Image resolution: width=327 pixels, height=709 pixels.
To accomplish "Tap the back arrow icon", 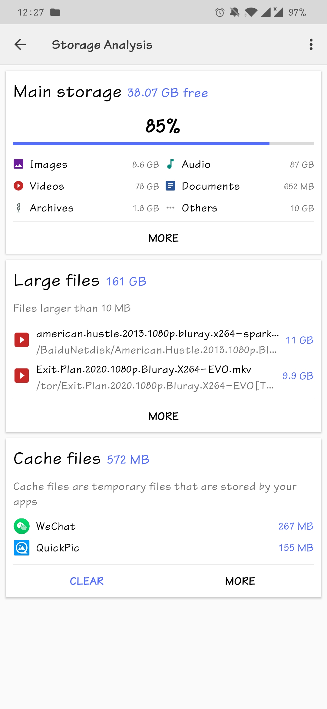I will [20, 45].
